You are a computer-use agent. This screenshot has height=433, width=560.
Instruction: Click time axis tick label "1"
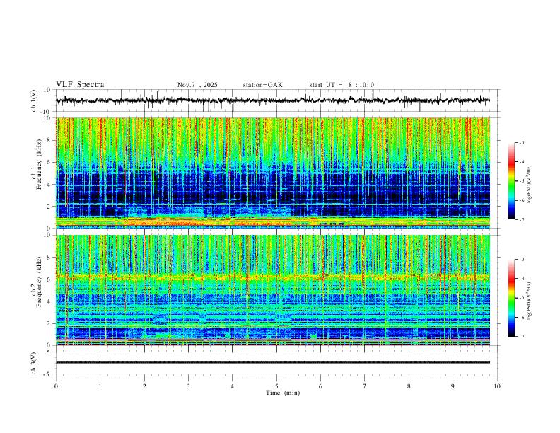(100, 386)
